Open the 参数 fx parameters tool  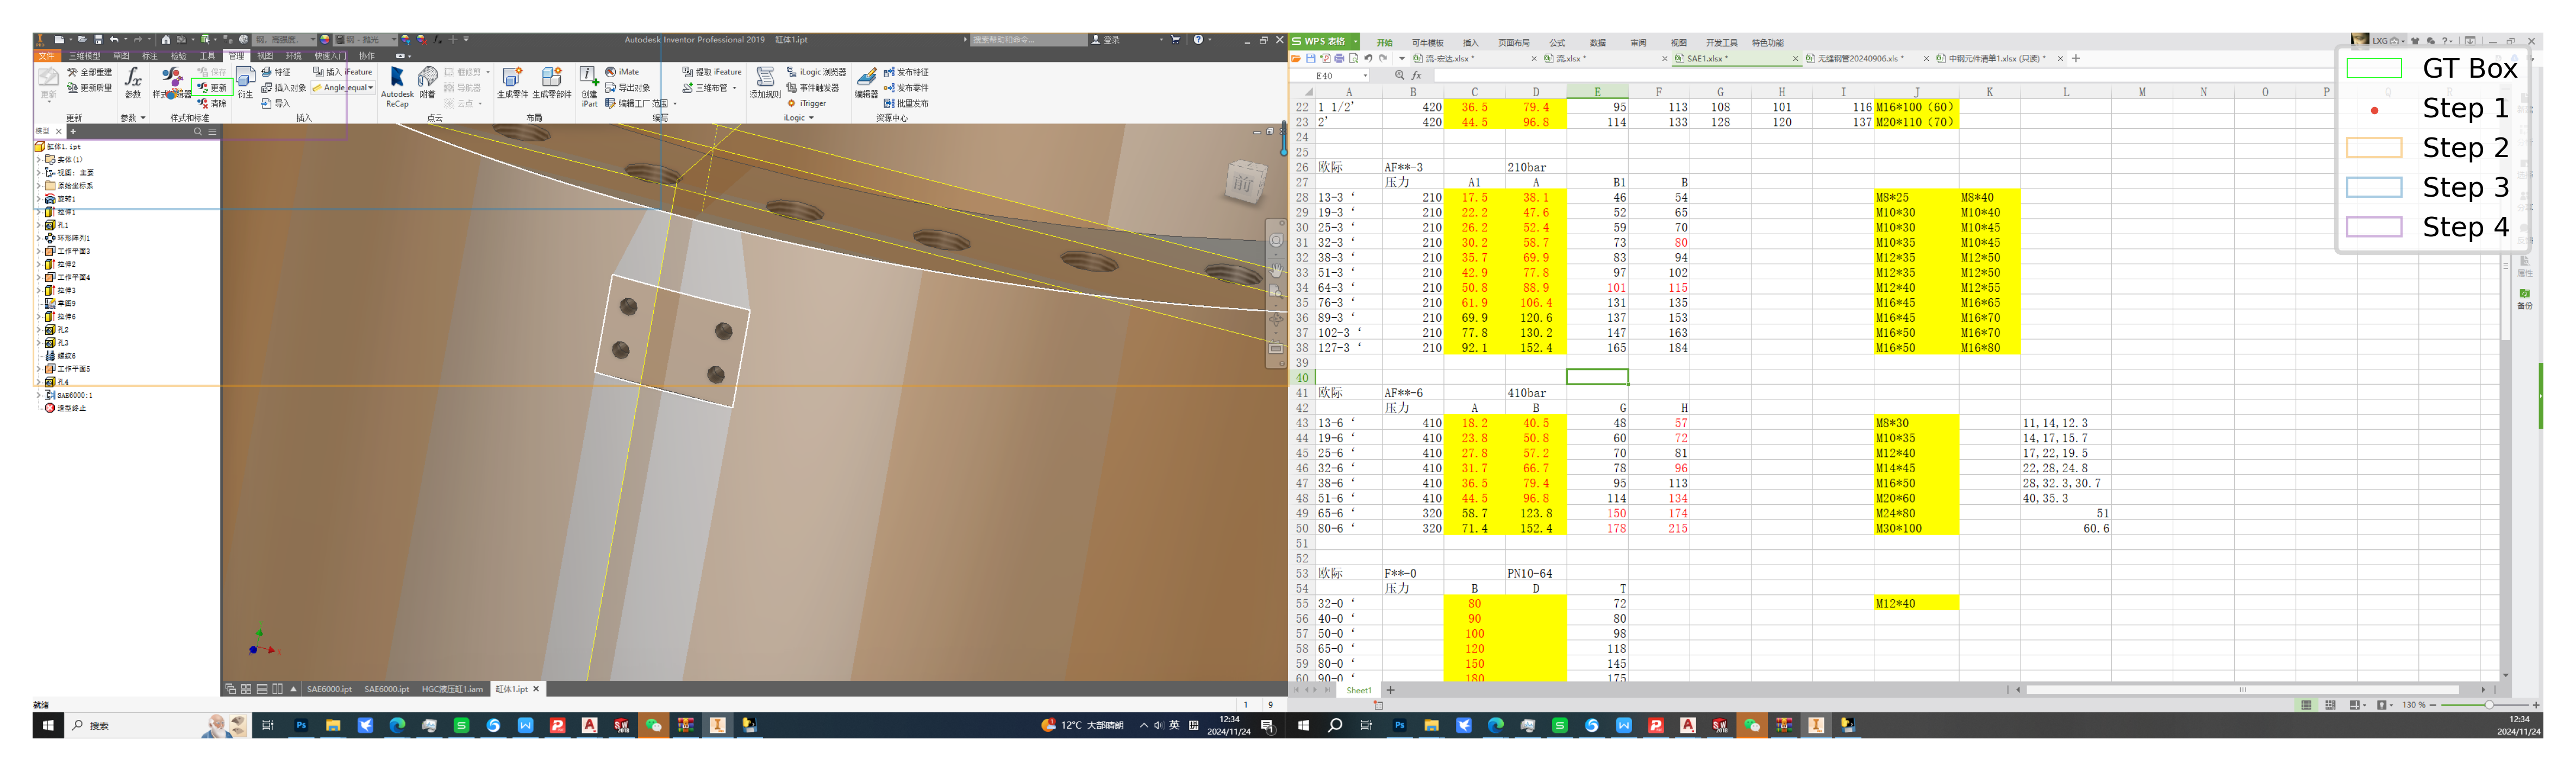[132, 82]
